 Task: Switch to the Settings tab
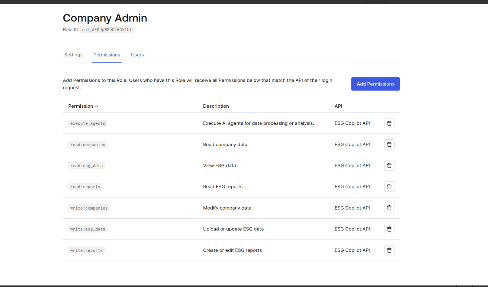pyautogui.click(x=73, y=55)
